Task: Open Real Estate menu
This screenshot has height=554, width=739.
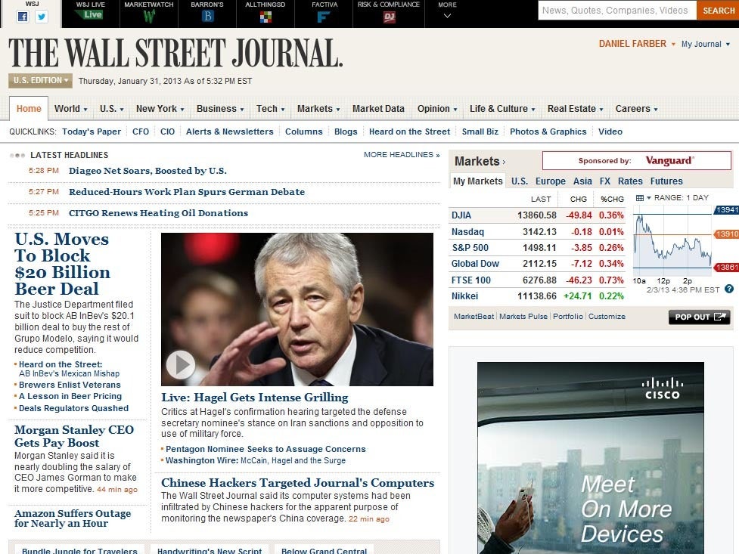Action: tap(576, 109)
